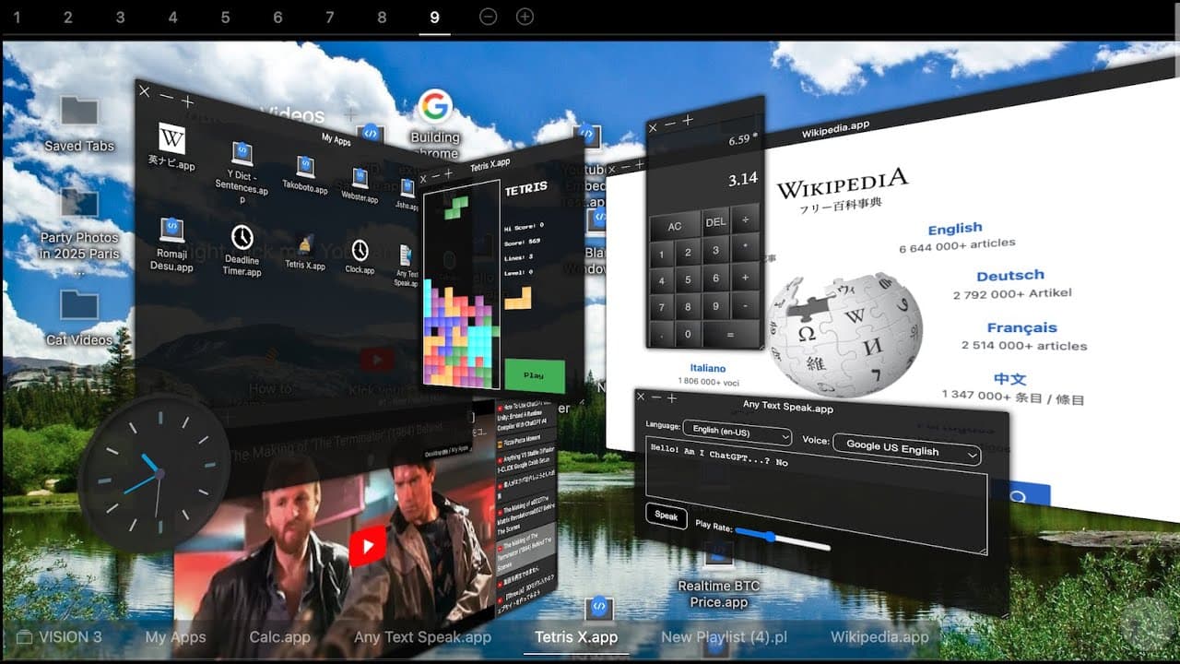Switch to workspace 4

[x=172, y=17]
